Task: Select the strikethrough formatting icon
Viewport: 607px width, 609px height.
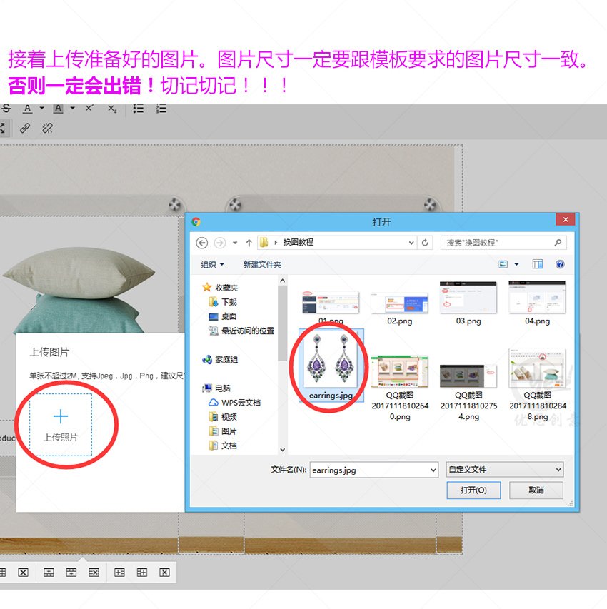Action: [6, 109]
